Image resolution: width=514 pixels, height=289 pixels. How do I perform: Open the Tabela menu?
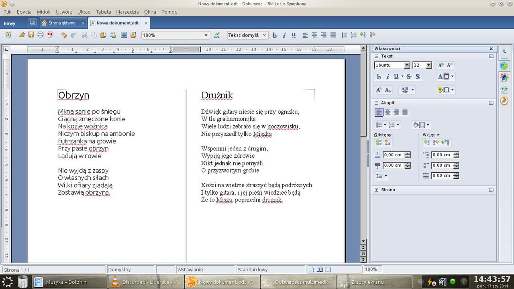coord(104,12)
